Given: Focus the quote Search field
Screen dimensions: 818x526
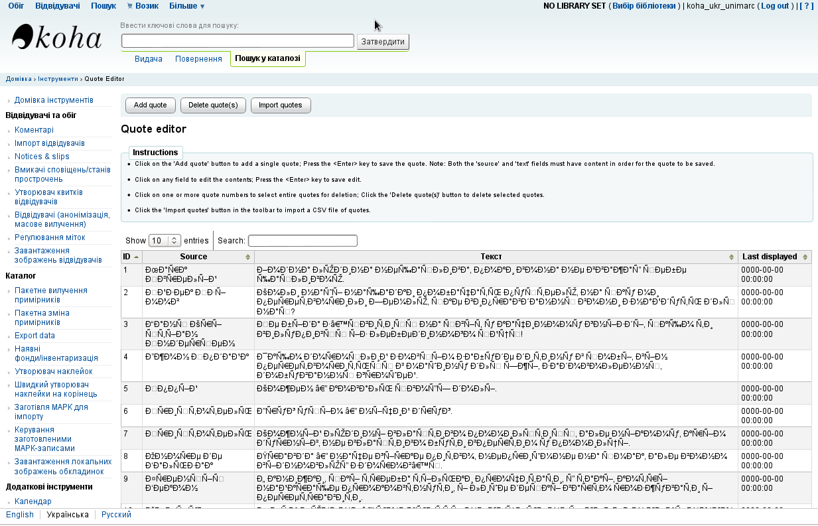Looking at the screenshot, I should pyautogui.click(x=303, y=240).
